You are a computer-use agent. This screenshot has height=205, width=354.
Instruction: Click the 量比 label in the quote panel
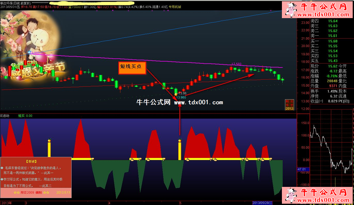[x=343, y=81]
